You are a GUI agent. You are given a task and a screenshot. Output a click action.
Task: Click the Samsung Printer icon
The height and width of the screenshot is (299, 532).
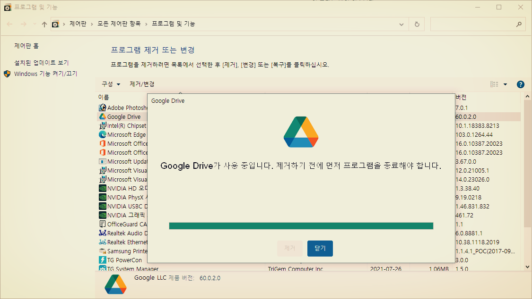pyautogui.click(x=102, y=251)
